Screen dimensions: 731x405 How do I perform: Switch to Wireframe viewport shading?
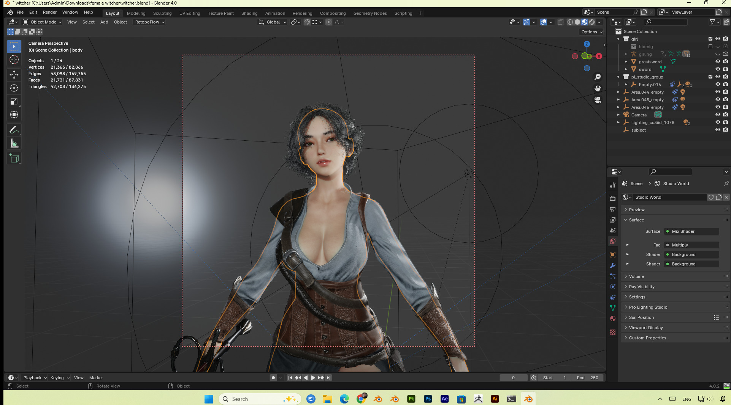tap(570, 22)
